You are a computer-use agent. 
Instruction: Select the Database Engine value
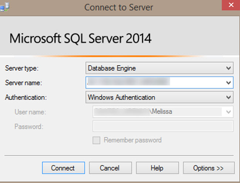[x=112, y=68]
